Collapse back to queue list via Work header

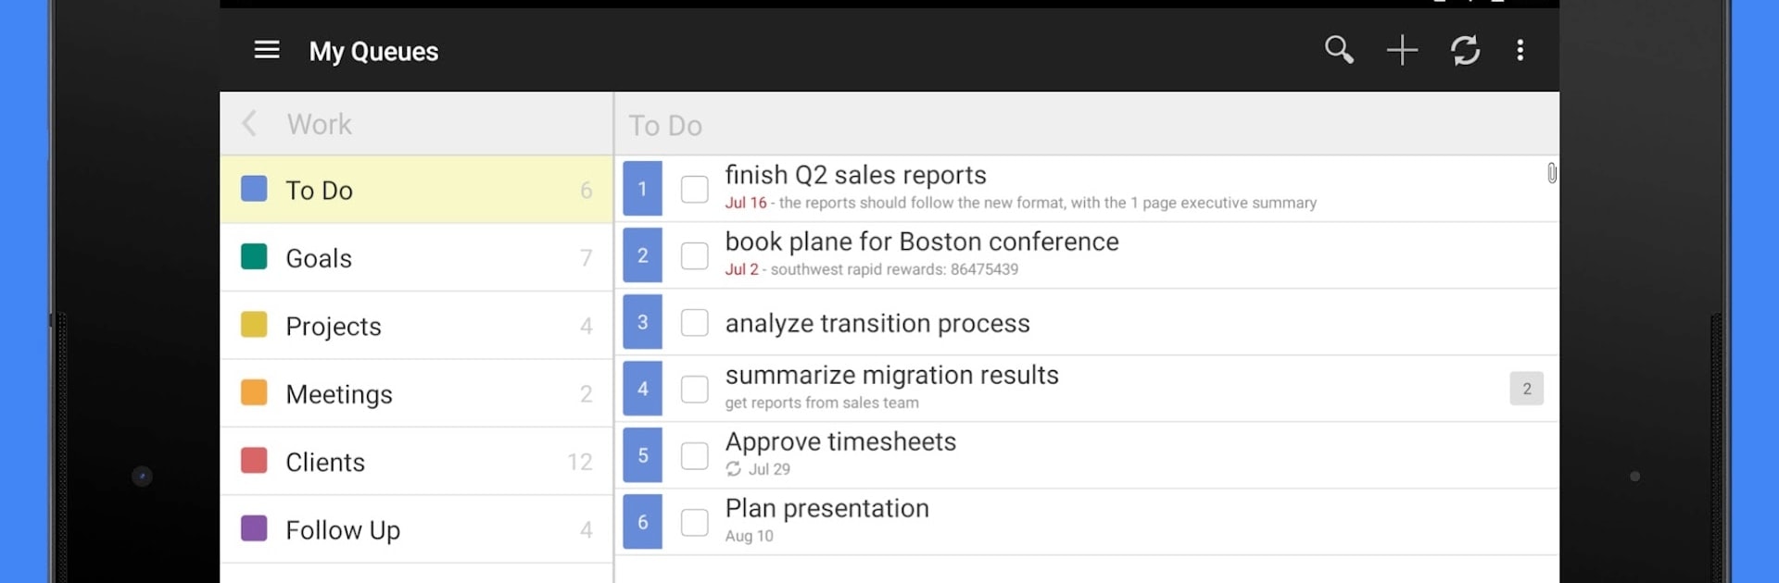(x=320, y=123)
